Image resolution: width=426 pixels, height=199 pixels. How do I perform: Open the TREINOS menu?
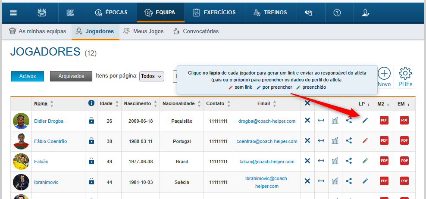[270, 12]
